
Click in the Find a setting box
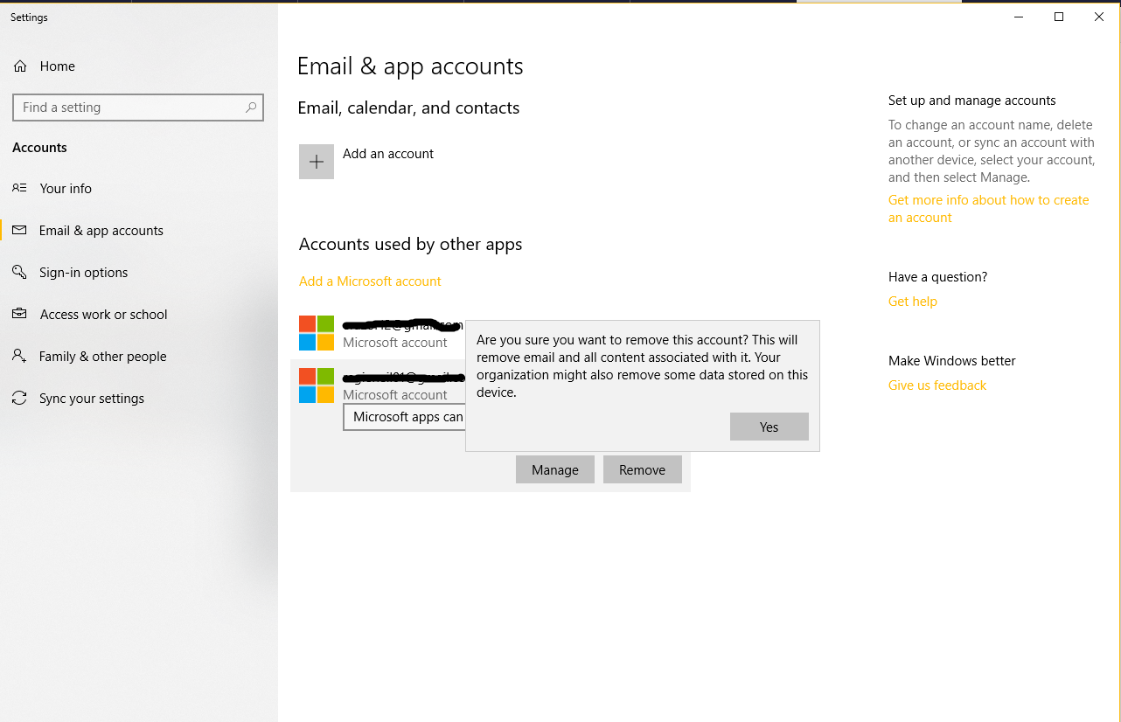pos(138,108)
